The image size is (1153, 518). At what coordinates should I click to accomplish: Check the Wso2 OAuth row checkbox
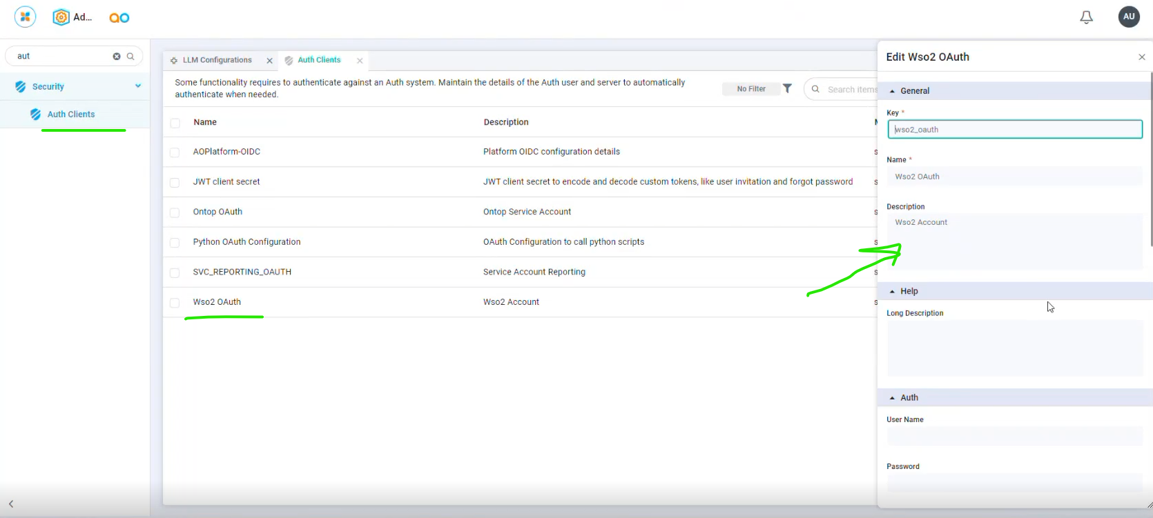pyautogui.click(x=175, y=303)
